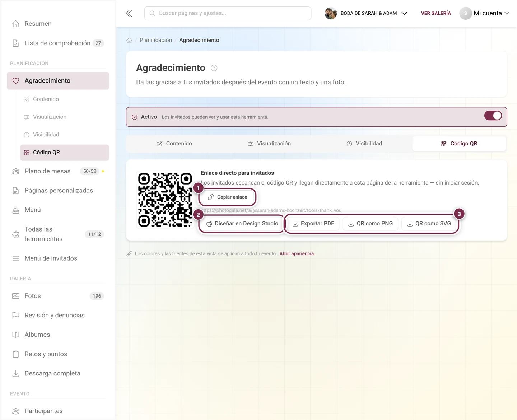Click Copiar enlace button
Image resolution: width=517 pixels, height=420 pixels.
[x=228, y=197]
